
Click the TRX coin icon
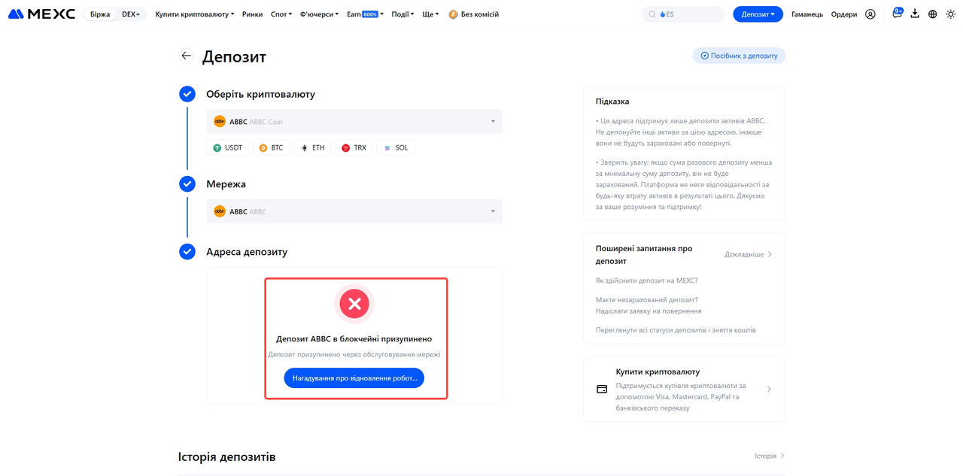click(x=346, y=148)
